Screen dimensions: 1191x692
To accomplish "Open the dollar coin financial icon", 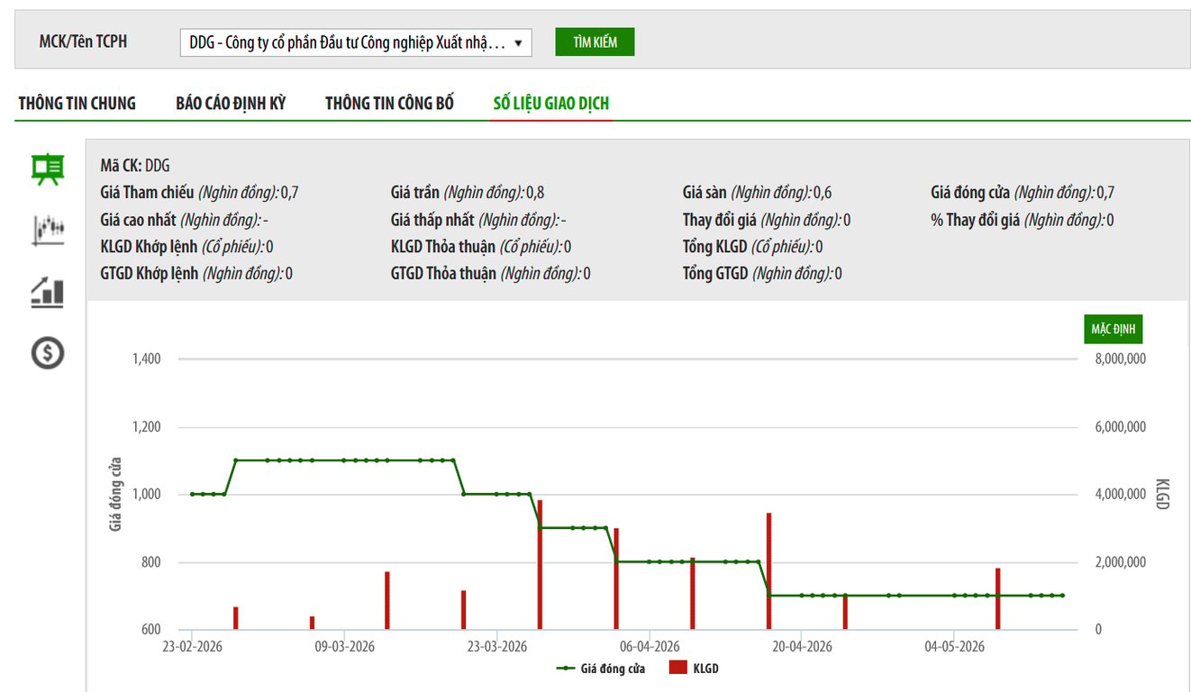I will [47, 352].
